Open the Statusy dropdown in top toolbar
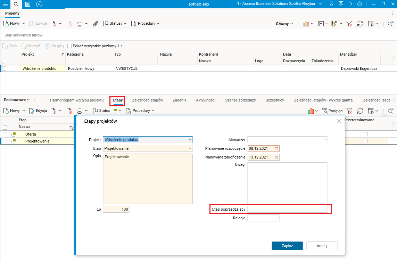 click(115, 23)
